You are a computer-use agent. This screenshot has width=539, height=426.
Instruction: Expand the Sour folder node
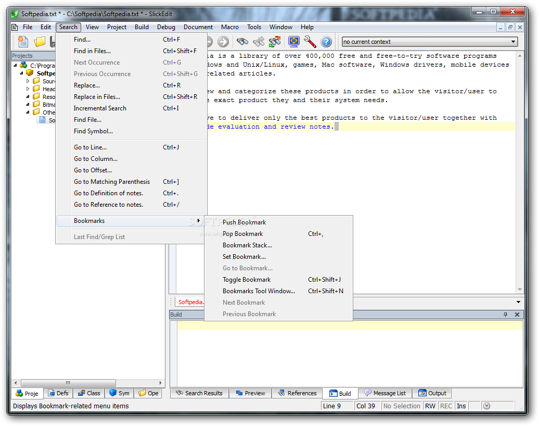point(28,81)
